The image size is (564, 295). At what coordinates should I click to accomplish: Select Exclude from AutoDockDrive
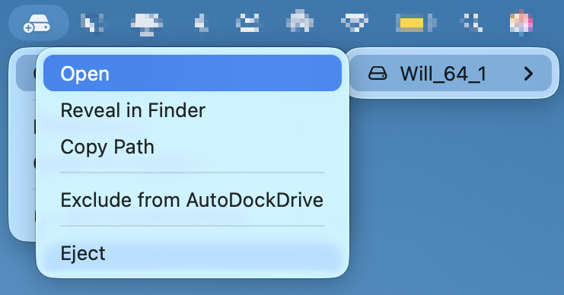pyautogui.click(x=193, y=200)
